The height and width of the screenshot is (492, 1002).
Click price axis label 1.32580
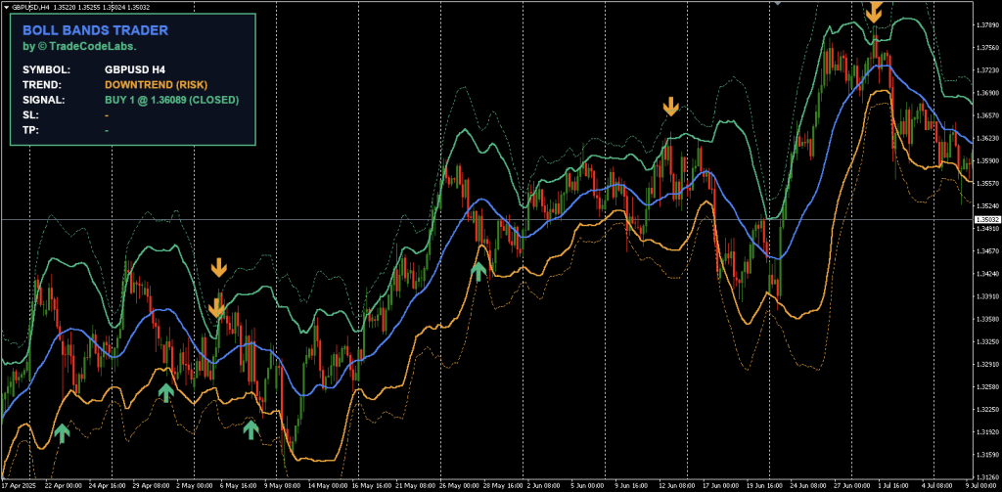point(987,387)
